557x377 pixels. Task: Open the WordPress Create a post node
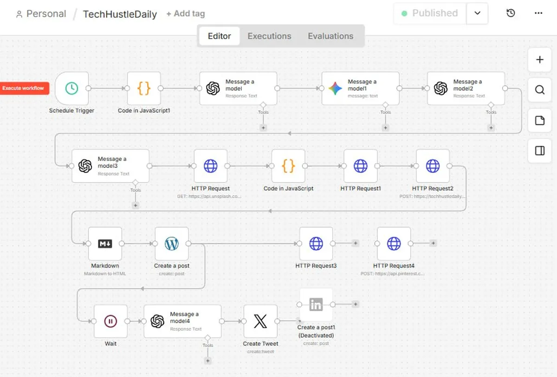pyautogui.click(x=172, y=243)
